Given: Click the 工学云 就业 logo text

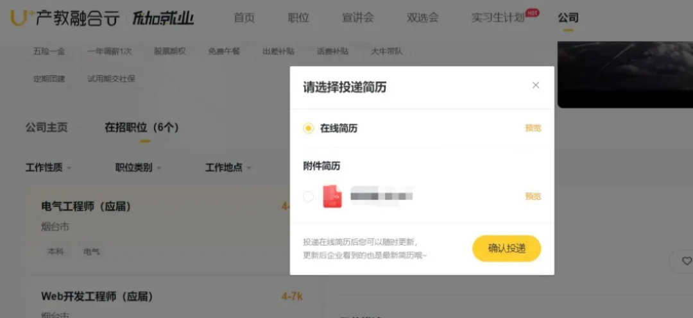Looking at the screenshot, I should (x=163, y=18).
